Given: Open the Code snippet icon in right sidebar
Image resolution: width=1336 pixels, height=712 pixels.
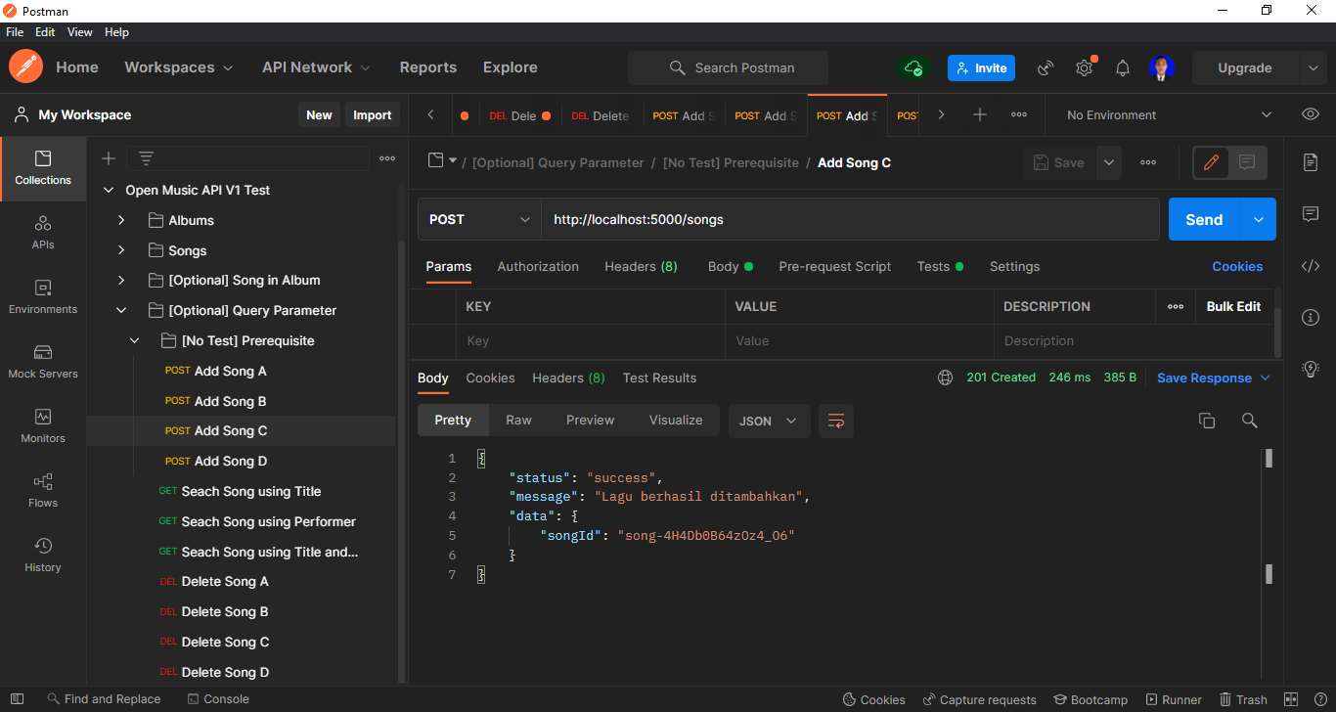Looking at the screenshot, I should pyautogui.click(x=1311, y=266).
